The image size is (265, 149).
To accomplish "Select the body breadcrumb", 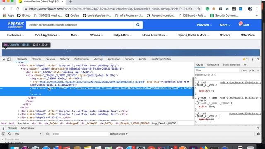I will pyautogui.click(x=12, y=123).
